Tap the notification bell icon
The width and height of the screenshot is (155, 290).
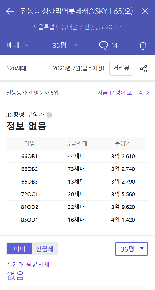(x=143, y=46)
